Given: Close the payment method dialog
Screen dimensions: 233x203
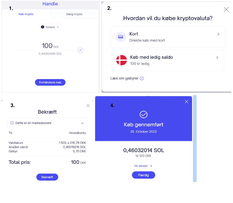Looking at the screenshot, I should [226, 9].
